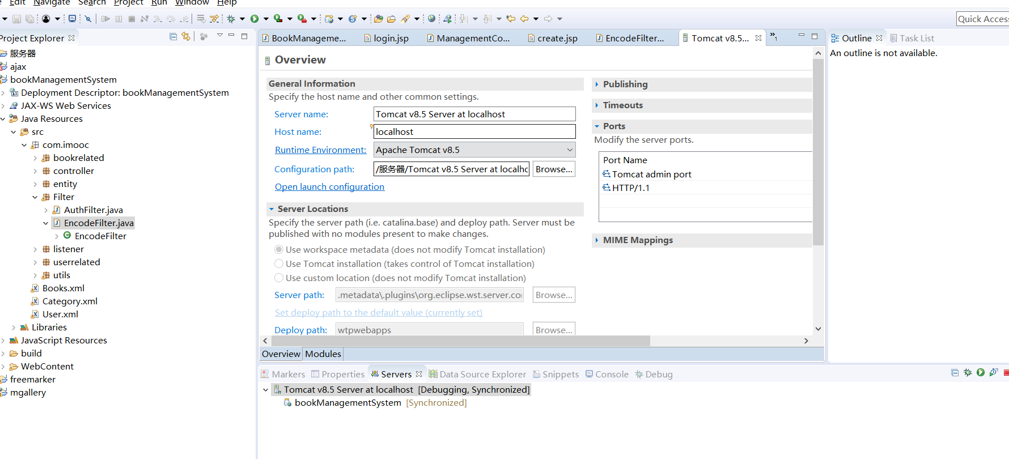Select 'Use custom location' radio option
Image resolution: width=1009 pixels, height=459 pixels.
tap(279, 278)
